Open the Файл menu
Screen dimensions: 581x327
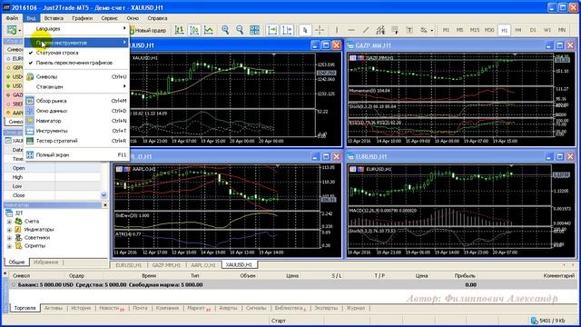tap(12, 18)
